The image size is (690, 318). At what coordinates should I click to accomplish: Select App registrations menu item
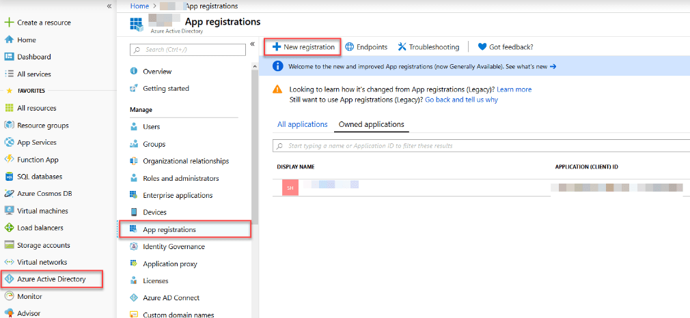(x=184, y=229)
